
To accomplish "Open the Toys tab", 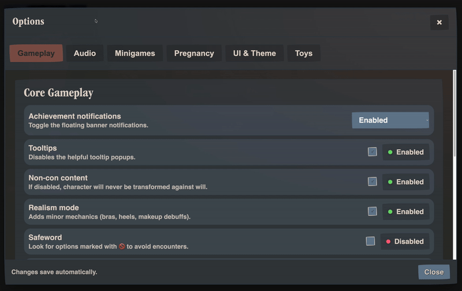I will 303,53.
